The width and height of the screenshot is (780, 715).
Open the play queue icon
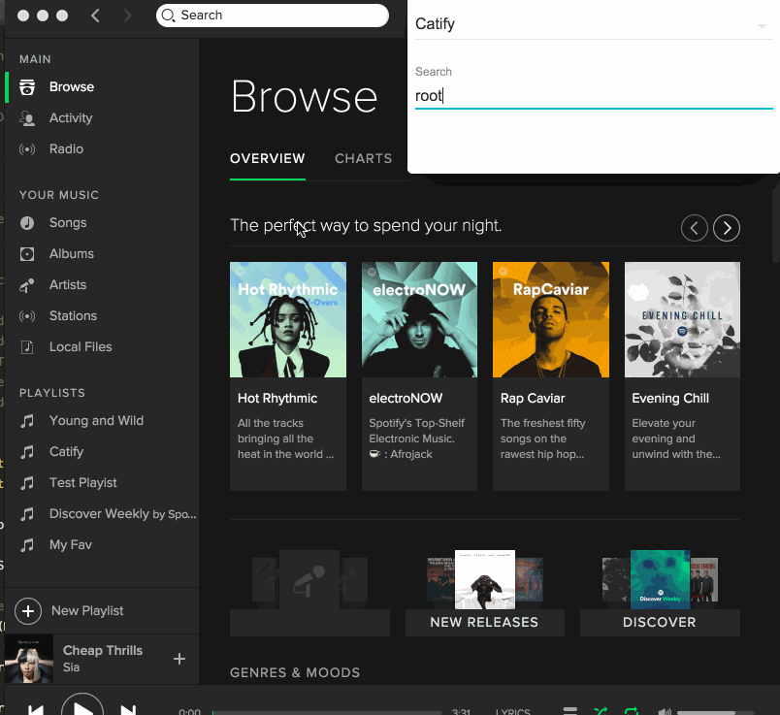point(570,710)
